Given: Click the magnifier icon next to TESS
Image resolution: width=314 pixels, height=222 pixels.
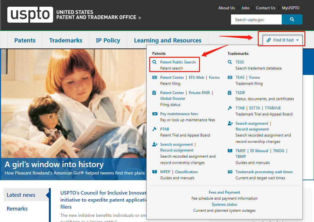Looking at the screenshot, I should pos(230,62).
